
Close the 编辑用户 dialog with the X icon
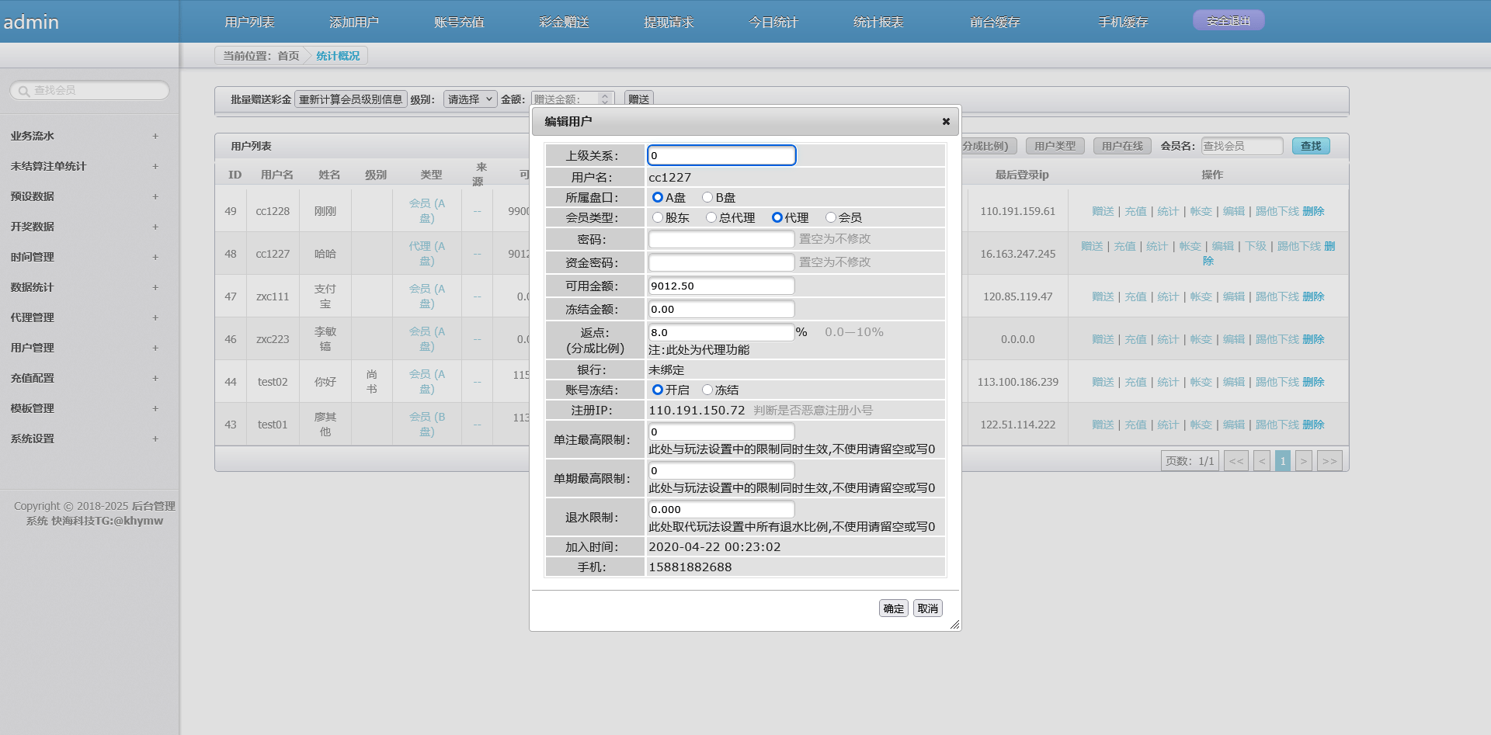tap(946, 122)
